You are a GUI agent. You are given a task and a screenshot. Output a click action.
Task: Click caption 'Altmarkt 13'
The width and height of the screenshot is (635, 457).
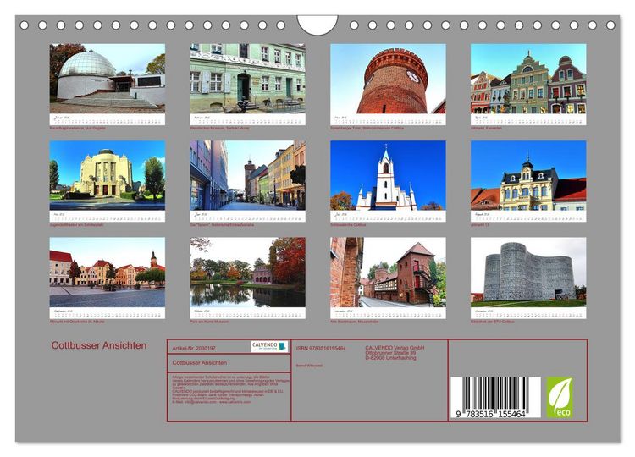479,224
